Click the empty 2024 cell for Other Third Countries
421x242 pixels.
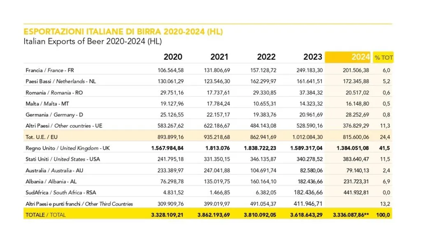coord(349,203)
